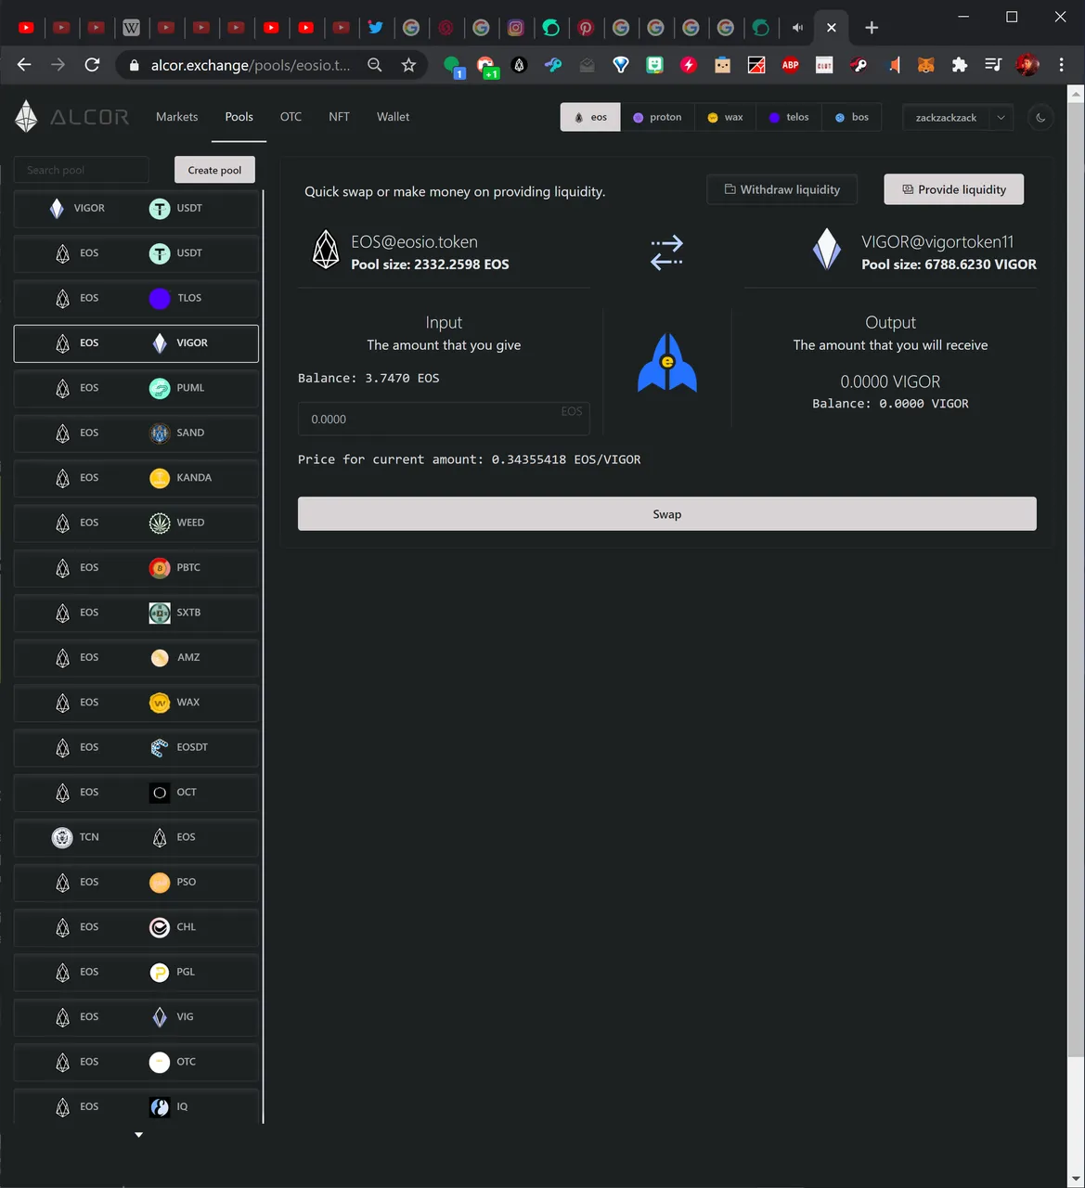Switch to the Pools tab
This screenshot has width=1085, height=1188.
coord(239,117)
